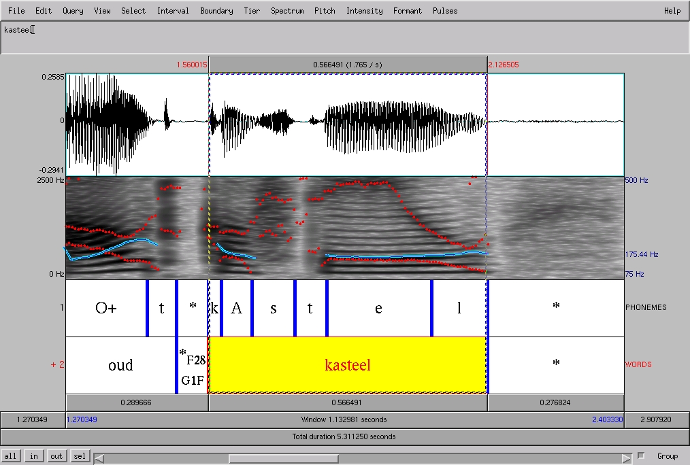This screenshot has height=465, width=690.
Task: Open the Pitch menu
Action: 325,11
